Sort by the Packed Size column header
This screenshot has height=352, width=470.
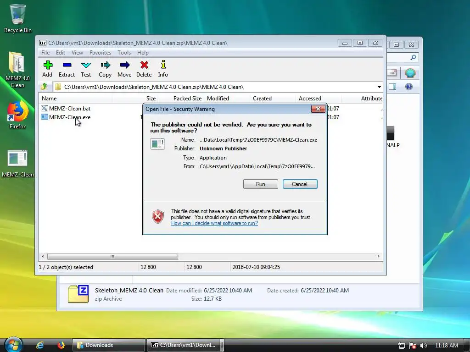181,99
